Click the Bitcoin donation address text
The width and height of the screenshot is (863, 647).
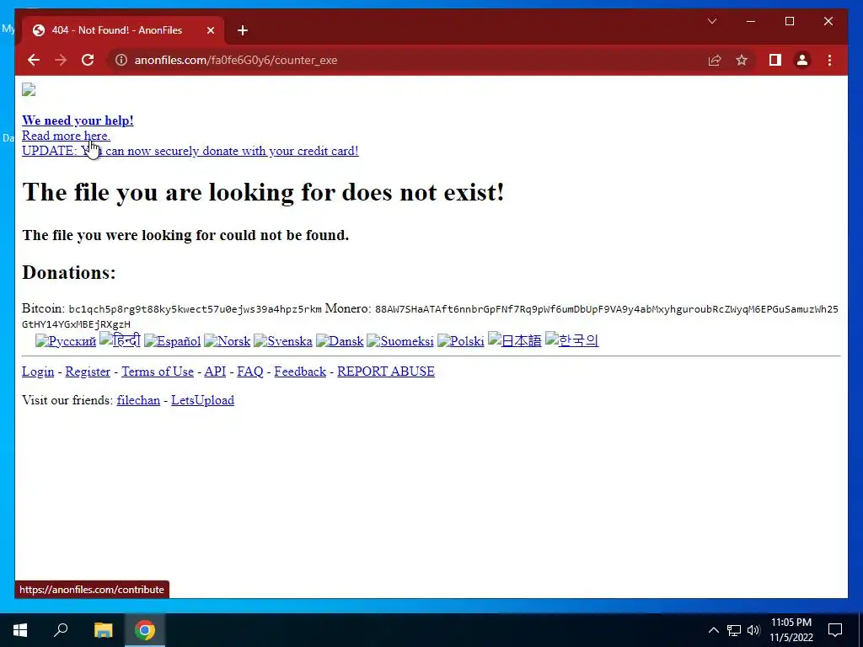tap(195, 309)
